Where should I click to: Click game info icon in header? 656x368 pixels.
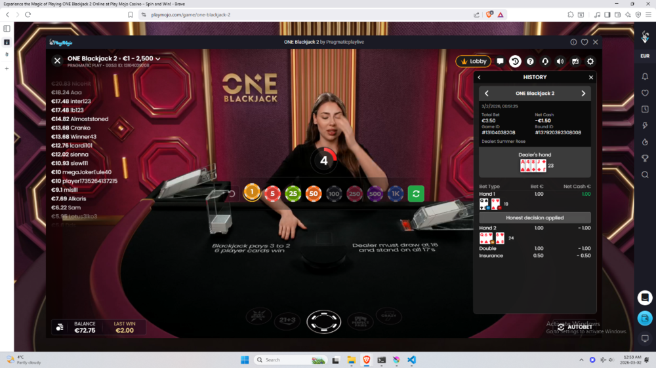[573, 42]
